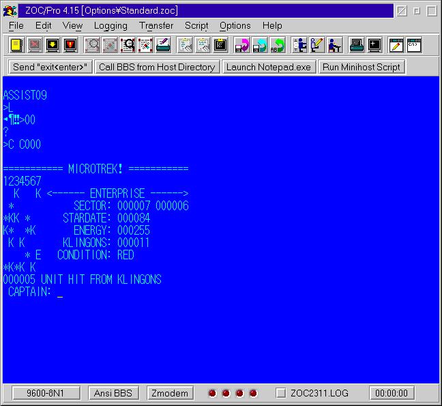This screenshot has height=406, width=442.
Task: Click the eraser toolbar icon
Action: 145,45
